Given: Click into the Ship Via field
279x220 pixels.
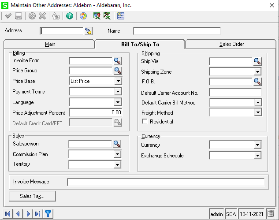Looking at the screenshot, I should [x=231, y=61].
